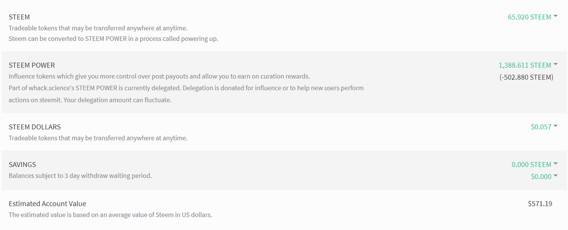Image resolution: width=568 pixels, height=230 pixels.
Task: Click the delegated (-502.880 STEEM) amount
Action: (526, 77)
